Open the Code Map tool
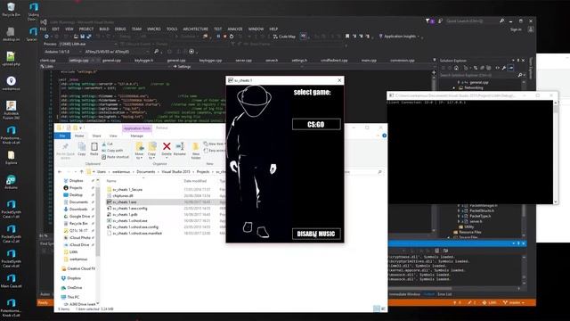 point(284,37)
